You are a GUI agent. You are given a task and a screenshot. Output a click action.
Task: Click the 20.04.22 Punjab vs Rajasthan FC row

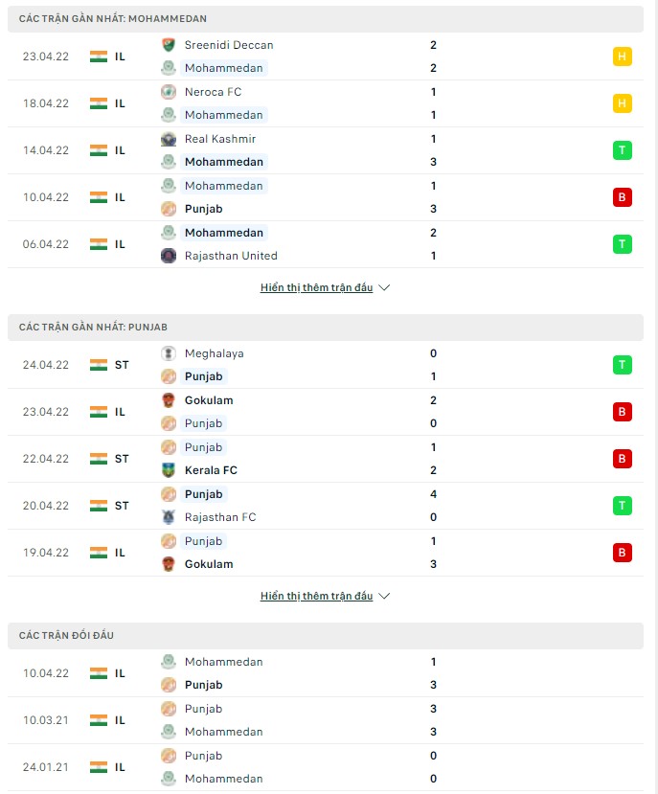point(326,506)
